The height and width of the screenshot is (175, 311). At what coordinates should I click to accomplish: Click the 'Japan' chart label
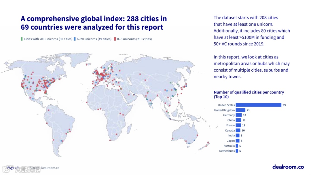tap(231, 141)
